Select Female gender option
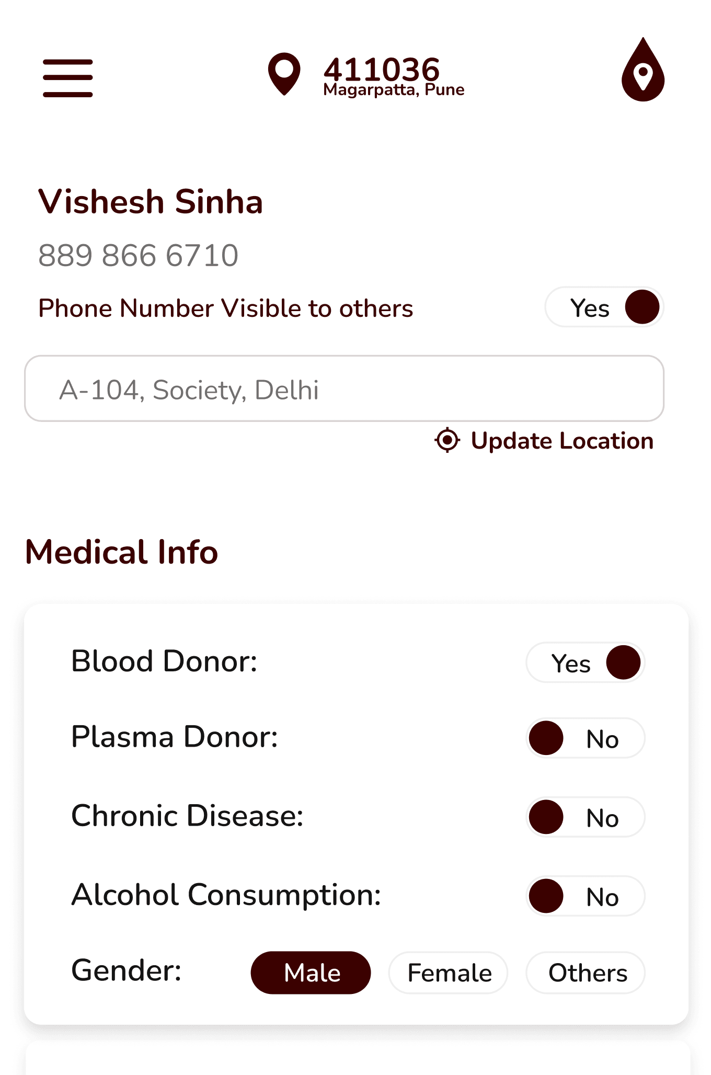The width and height of the screenshot is (711, 1075). click(x=449, y=973)
